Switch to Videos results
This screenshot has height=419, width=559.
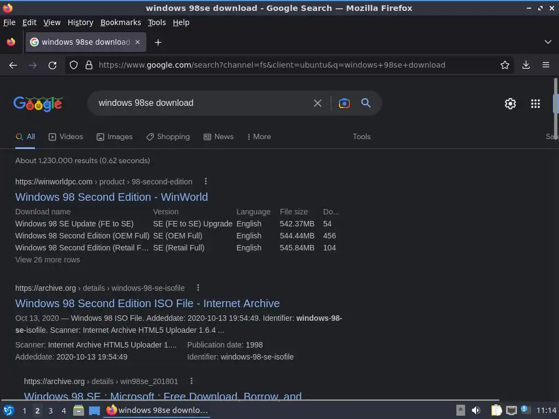66,137
